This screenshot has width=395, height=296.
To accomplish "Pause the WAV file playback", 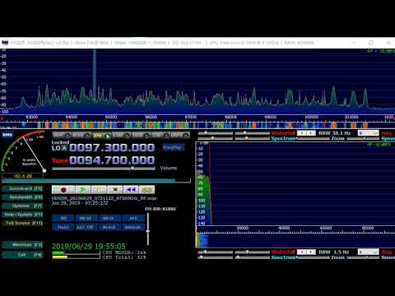I will tap(99, 190).
